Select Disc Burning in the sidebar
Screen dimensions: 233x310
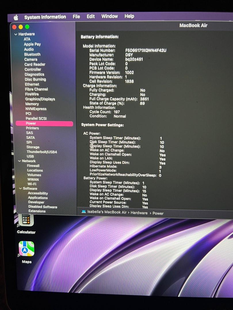[x=35, y=80]
